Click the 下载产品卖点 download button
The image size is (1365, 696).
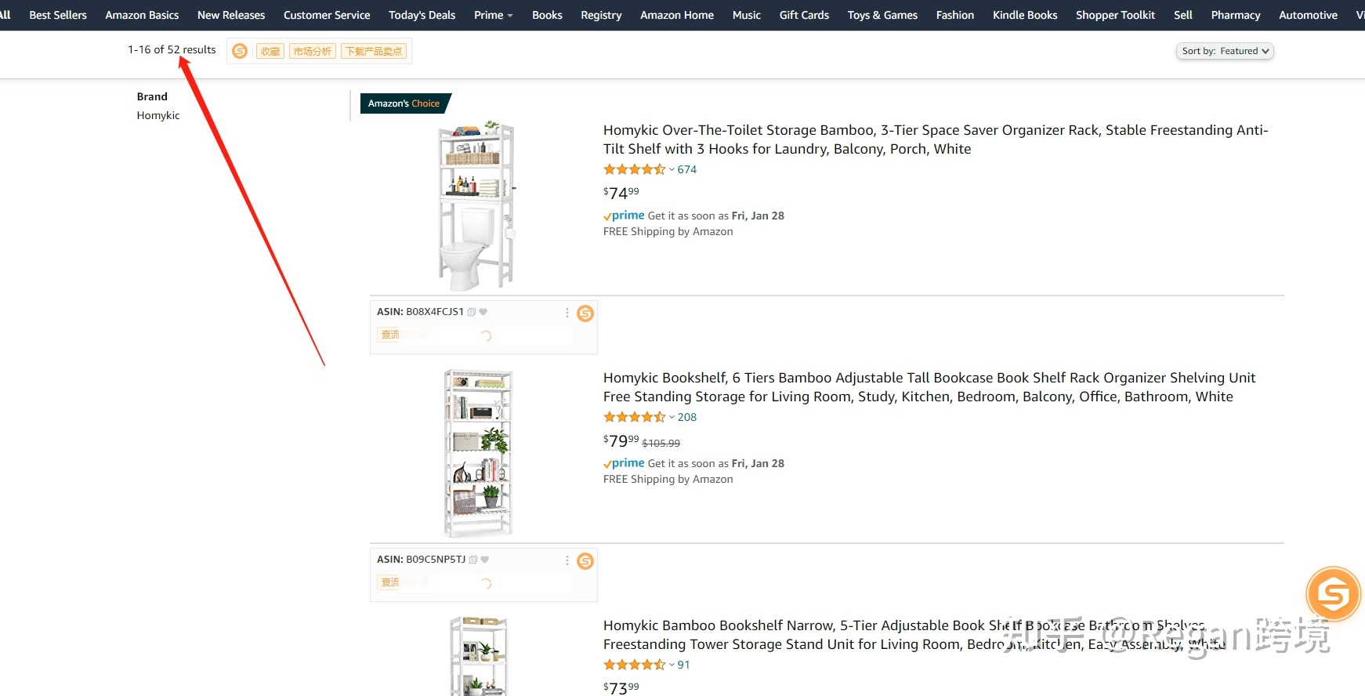point(374,51)
